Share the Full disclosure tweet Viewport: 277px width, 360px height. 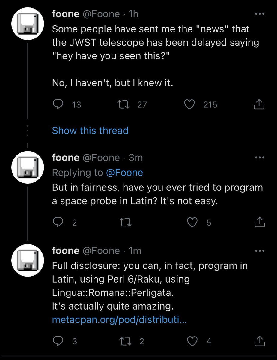pyautogui.click(x=259, y=341)
